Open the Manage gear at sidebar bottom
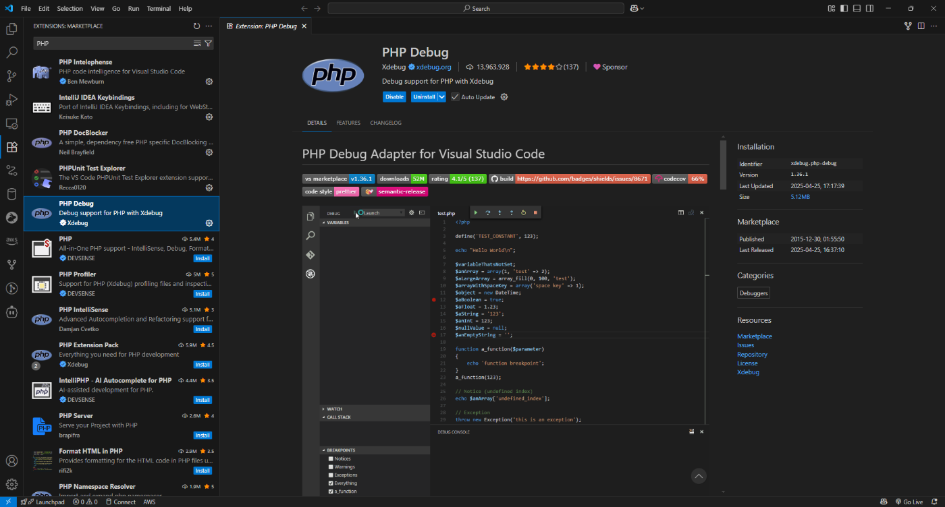Screen dimensions: 945x507 point(11,485)
